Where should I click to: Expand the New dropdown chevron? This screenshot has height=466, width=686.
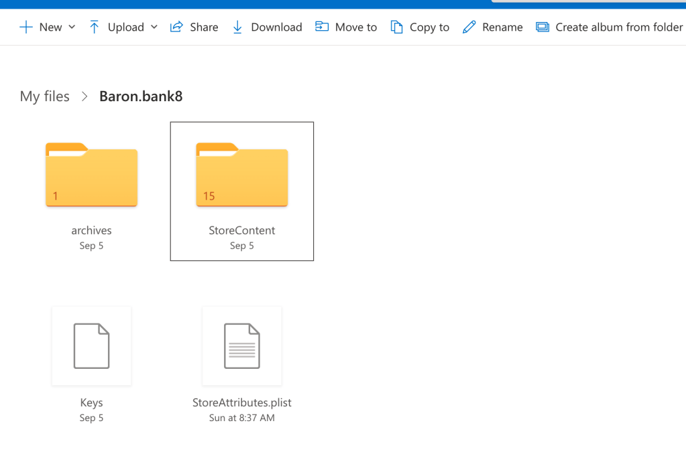coord(72,27)
